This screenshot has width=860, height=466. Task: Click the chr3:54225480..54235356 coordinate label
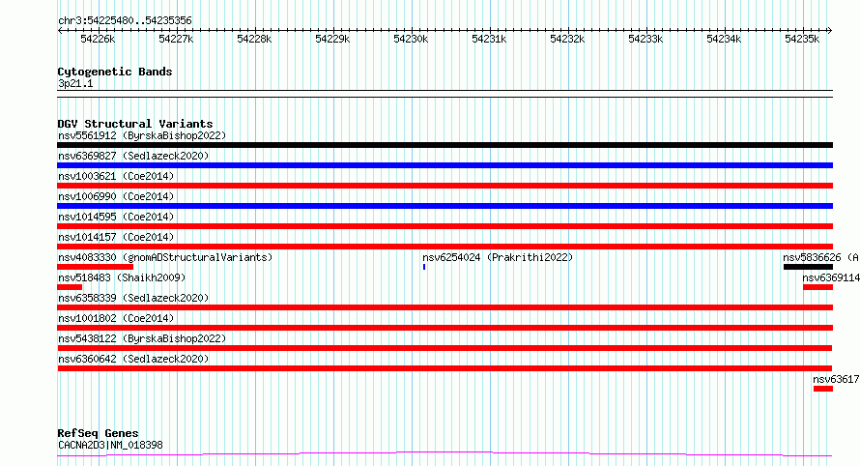pos(125,21)
